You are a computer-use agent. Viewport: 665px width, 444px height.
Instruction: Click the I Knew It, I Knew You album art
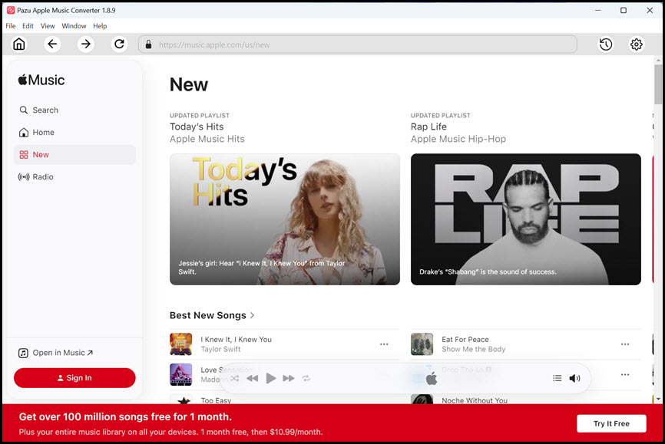[181, 344]
